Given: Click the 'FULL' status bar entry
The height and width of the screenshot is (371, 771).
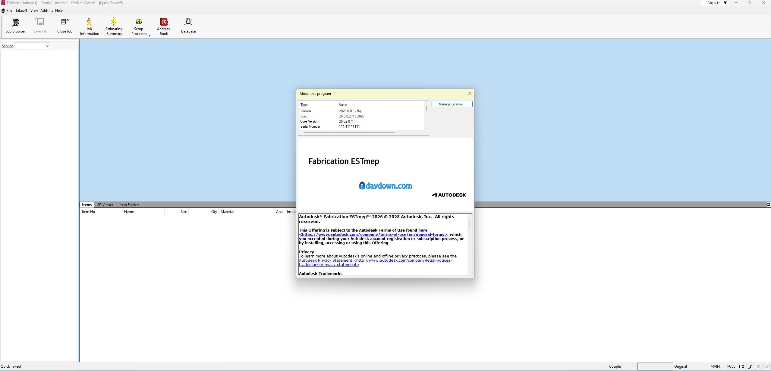Looking at the screenshot, I should tap(731, 366).
